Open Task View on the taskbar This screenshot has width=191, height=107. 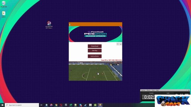coord(41,105)
